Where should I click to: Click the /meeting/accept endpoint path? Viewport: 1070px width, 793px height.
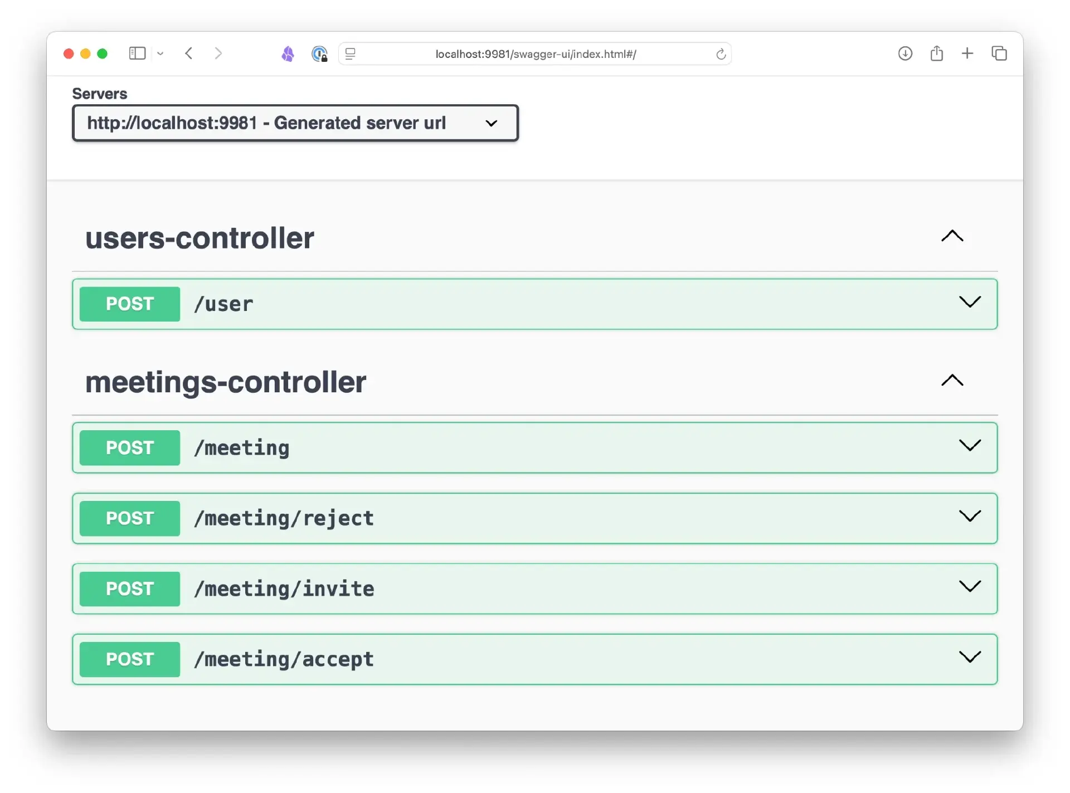(x=284, y=659)
